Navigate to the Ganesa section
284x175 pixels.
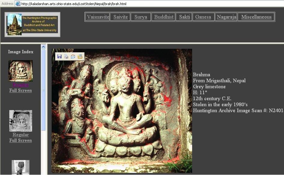coord(203,17)
